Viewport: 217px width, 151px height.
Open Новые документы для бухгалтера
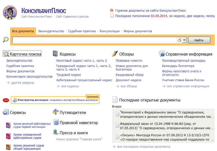[132, 68]
